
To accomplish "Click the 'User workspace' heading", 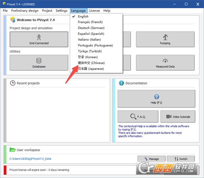I will coord(28,150).
